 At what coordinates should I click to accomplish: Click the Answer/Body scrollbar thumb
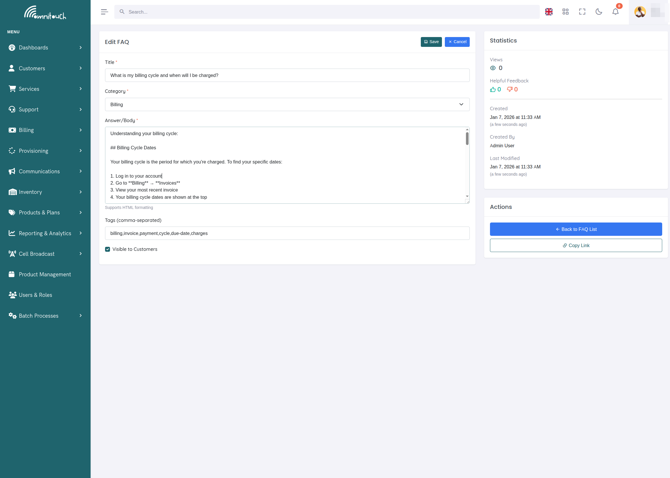(x=467, y=138)
